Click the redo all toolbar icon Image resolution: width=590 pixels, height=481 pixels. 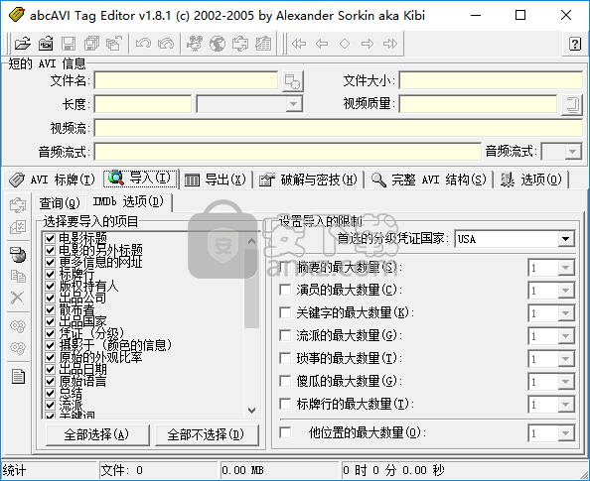click(166, 44)
